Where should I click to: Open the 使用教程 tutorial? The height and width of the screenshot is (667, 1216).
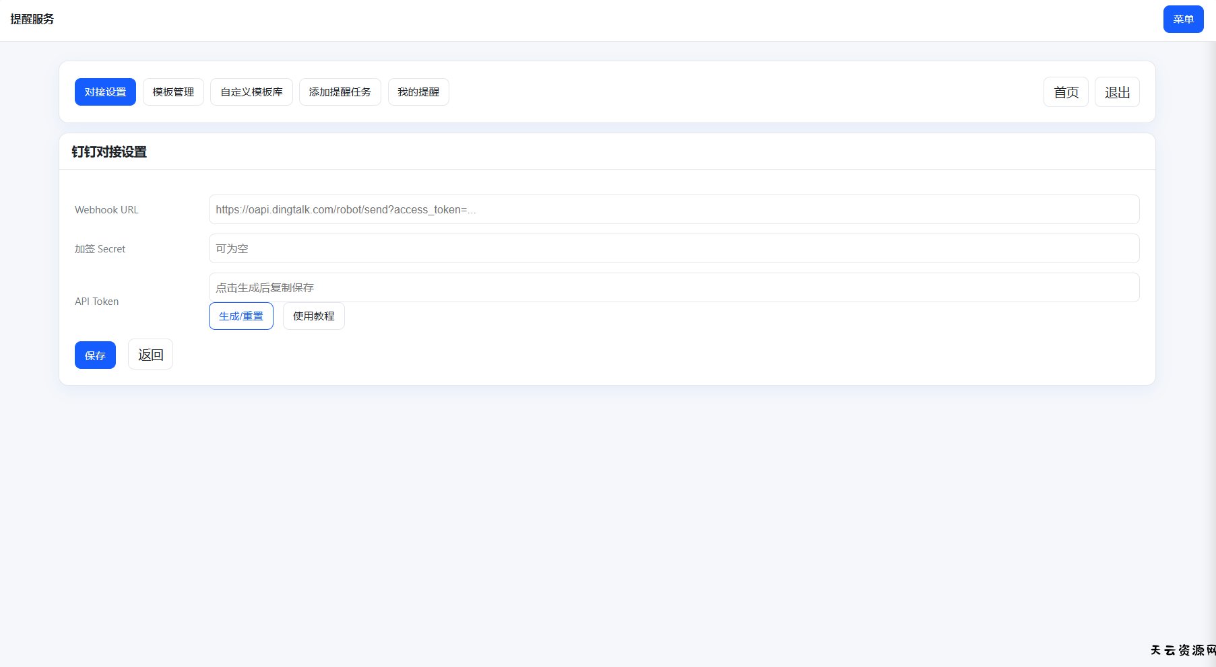pyautogui.click(x=313, y=316)
